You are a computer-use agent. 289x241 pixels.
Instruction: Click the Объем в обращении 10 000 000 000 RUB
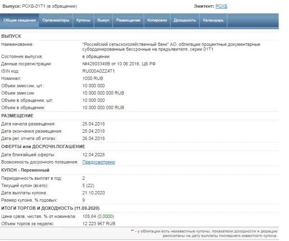tap(103, 108)
